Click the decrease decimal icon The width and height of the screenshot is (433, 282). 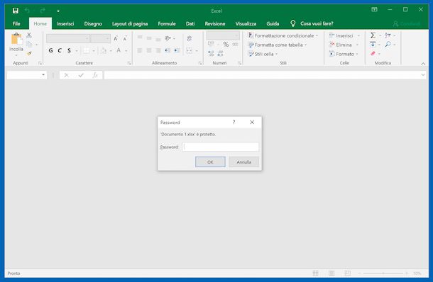pos(220,53)
